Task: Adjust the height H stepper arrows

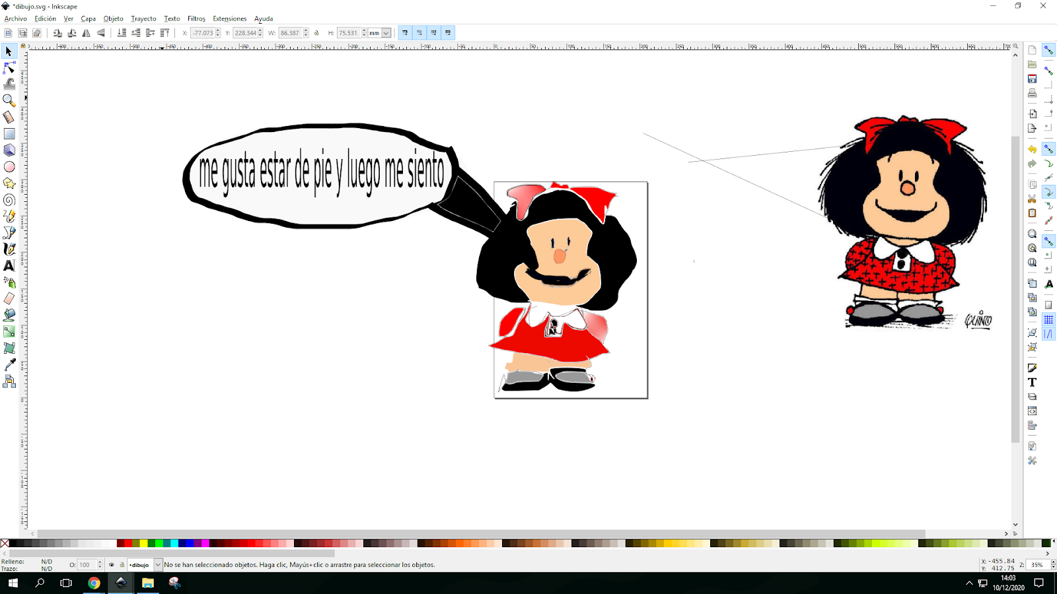Action: (x=364, y=33)
